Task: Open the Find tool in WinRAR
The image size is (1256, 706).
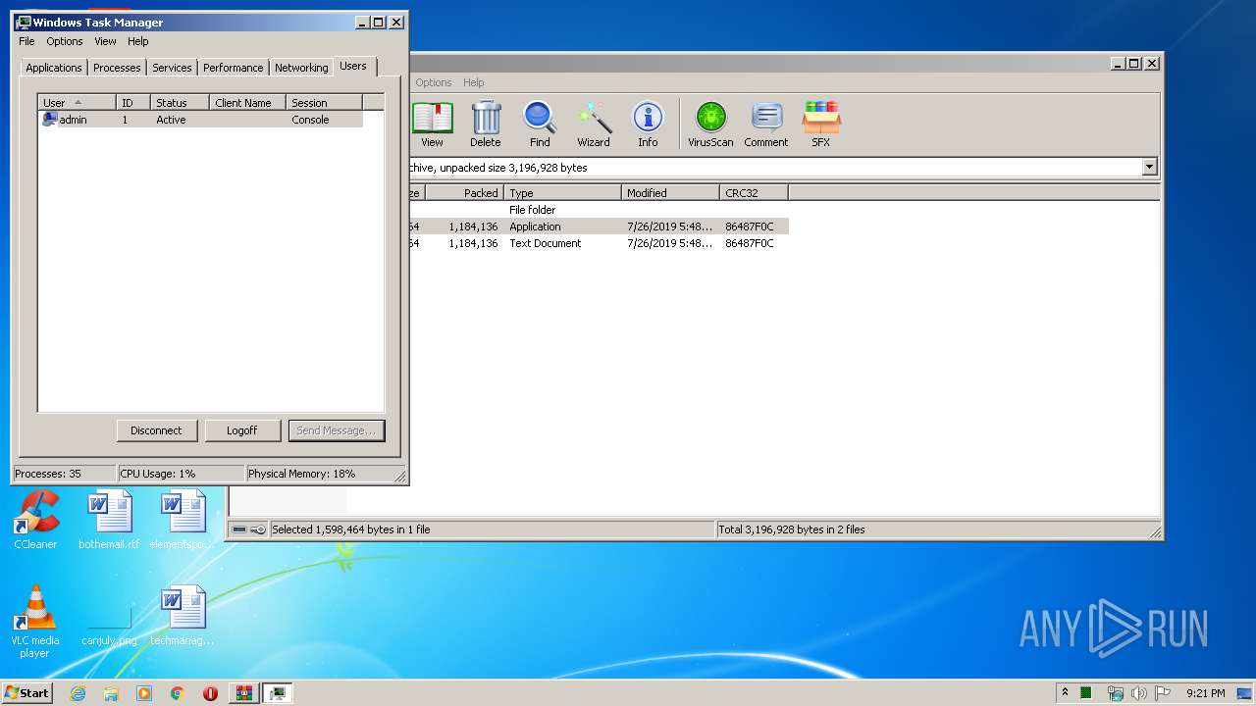Action: [540, 125]
